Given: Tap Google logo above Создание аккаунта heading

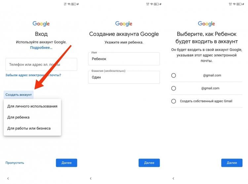Looking at the screenshot, I should [x=124, y=23].
